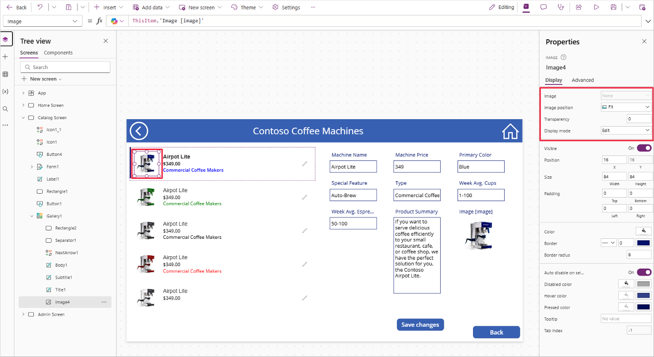Screen dimensions: 654x357
Task: Open the Tree view layers icon in sidebar
Action: 5,39
